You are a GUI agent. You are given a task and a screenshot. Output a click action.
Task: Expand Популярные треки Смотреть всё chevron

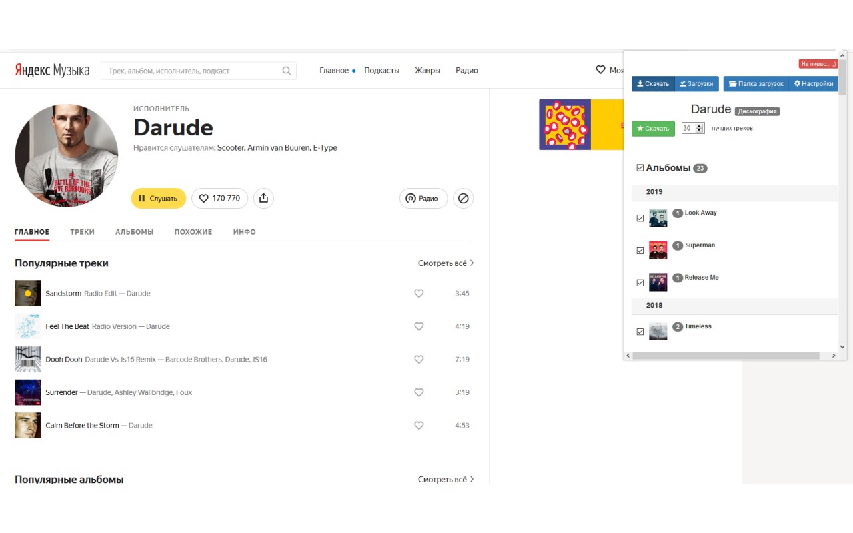click(x=472, y=263)
